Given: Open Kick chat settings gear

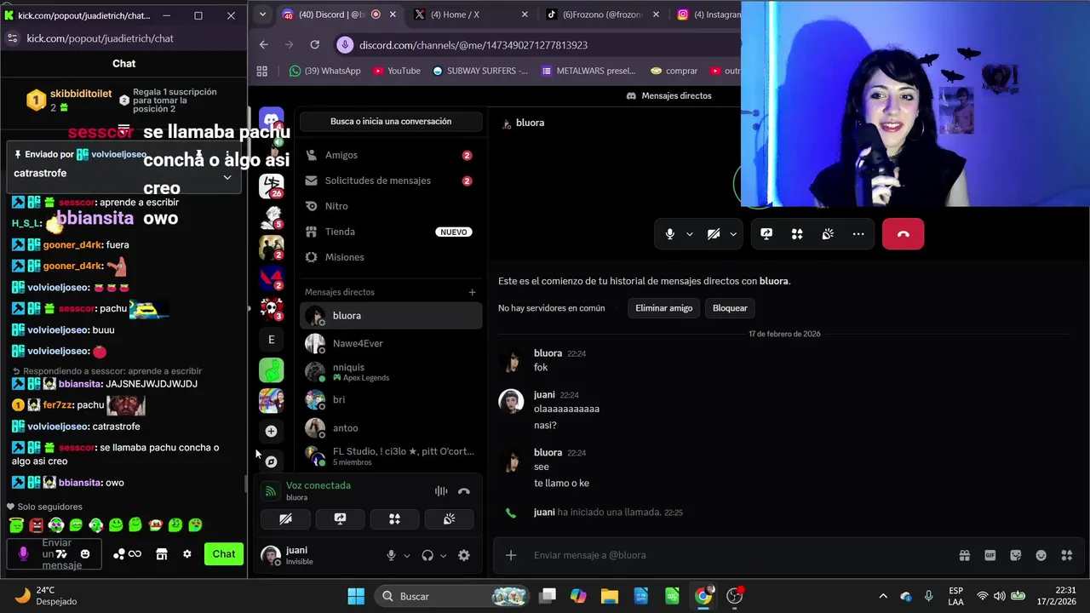Looking at the screenshot, I should pyautogui.click(x=186, y=554).
